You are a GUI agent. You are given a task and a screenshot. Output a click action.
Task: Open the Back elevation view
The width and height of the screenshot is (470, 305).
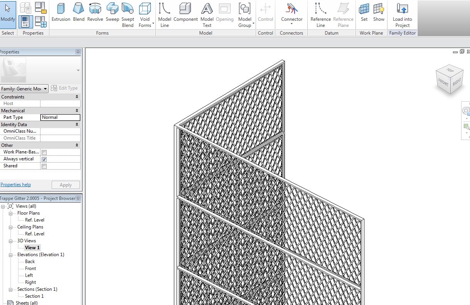(x=30, y=262)
